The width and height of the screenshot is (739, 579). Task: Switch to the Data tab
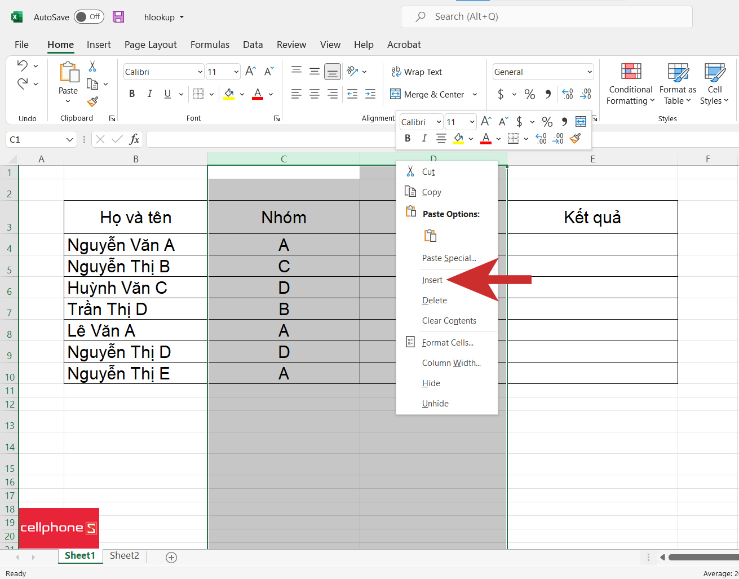coord(253,45)
